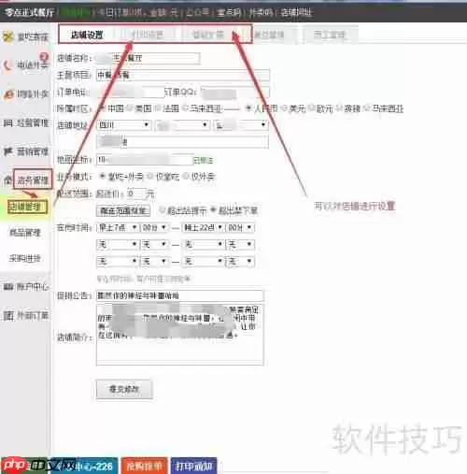The width and height of the screenshot is (467, 474).
Task: Select the 超出禁下单 radio button
Action: point(213,210)
